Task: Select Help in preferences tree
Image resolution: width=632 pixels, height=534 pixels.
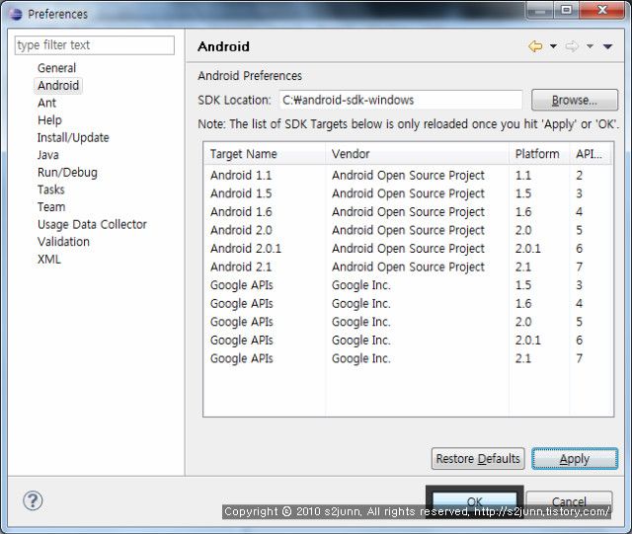Action: [49, 120]
